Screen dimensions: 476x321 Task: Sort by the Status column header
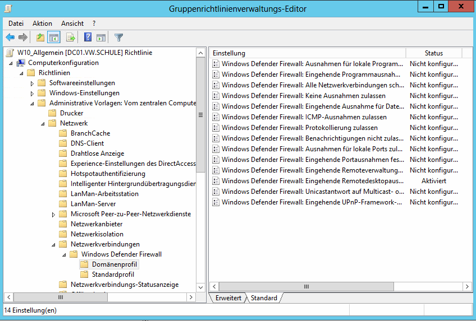433,53
